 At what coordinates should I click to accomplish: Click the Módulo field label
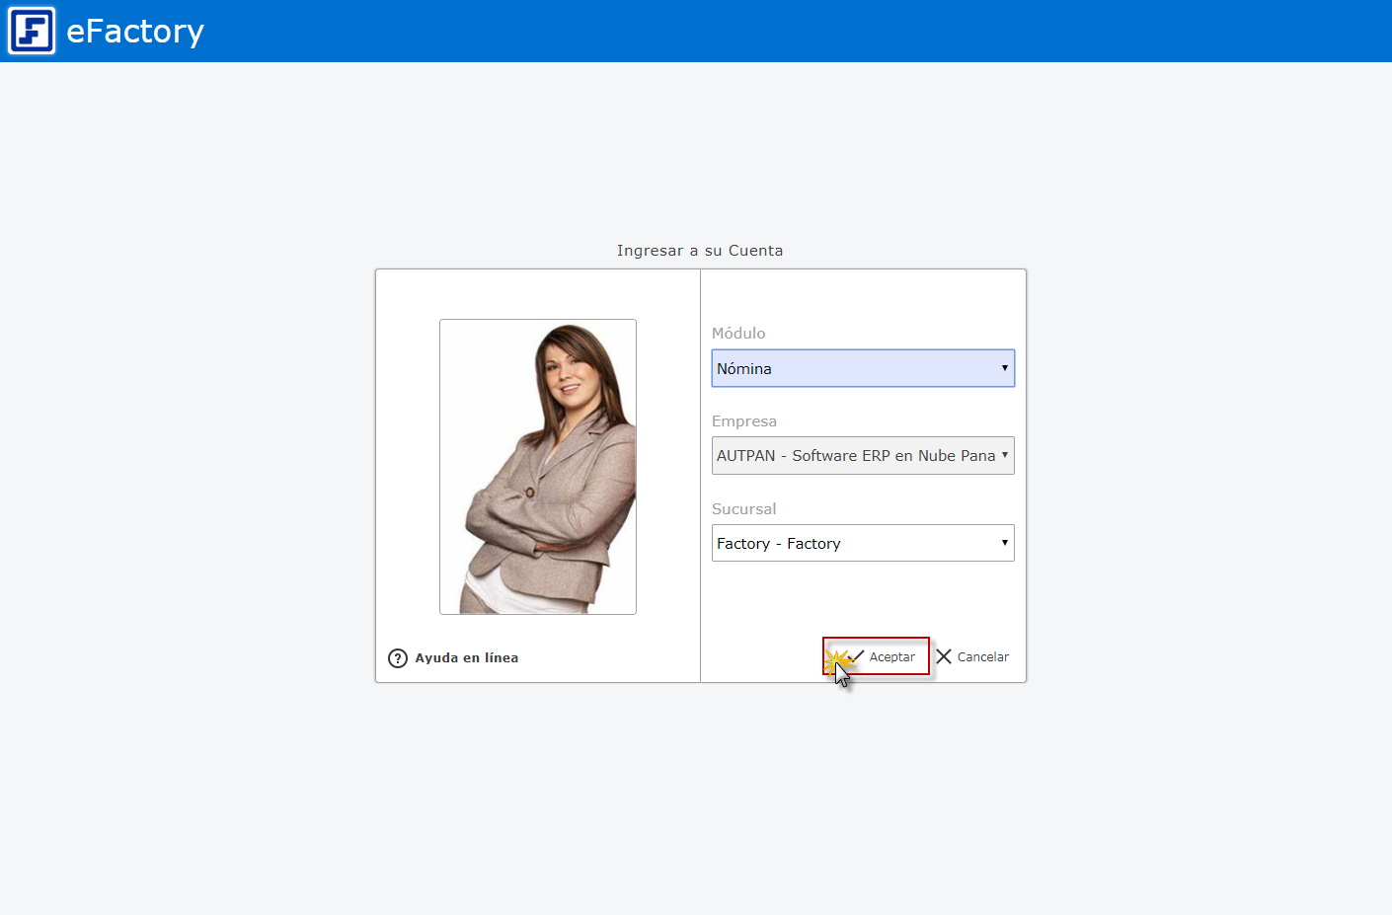click(x=738, y=334)
